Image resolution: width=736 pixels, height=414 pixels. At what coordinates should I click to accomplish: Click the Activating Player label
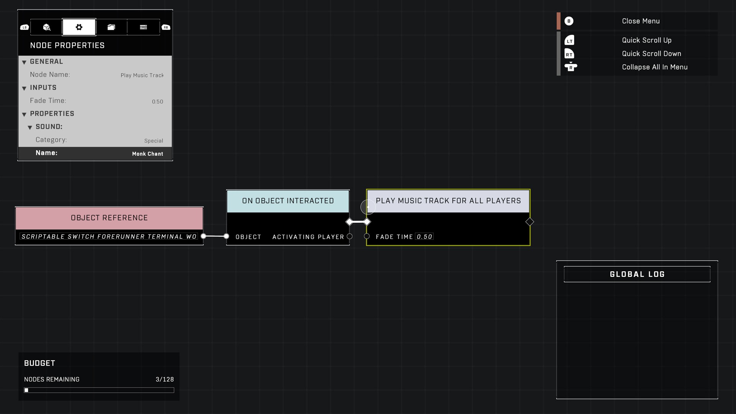click(x=308, y=237)
